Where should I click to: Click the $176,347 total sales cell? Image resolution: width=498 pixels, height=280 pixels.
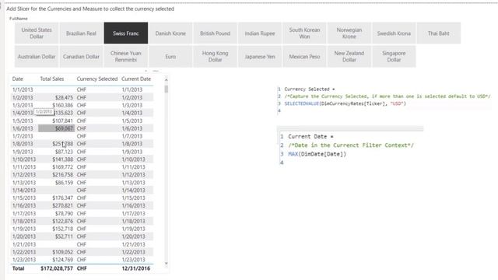pos(62,198)
